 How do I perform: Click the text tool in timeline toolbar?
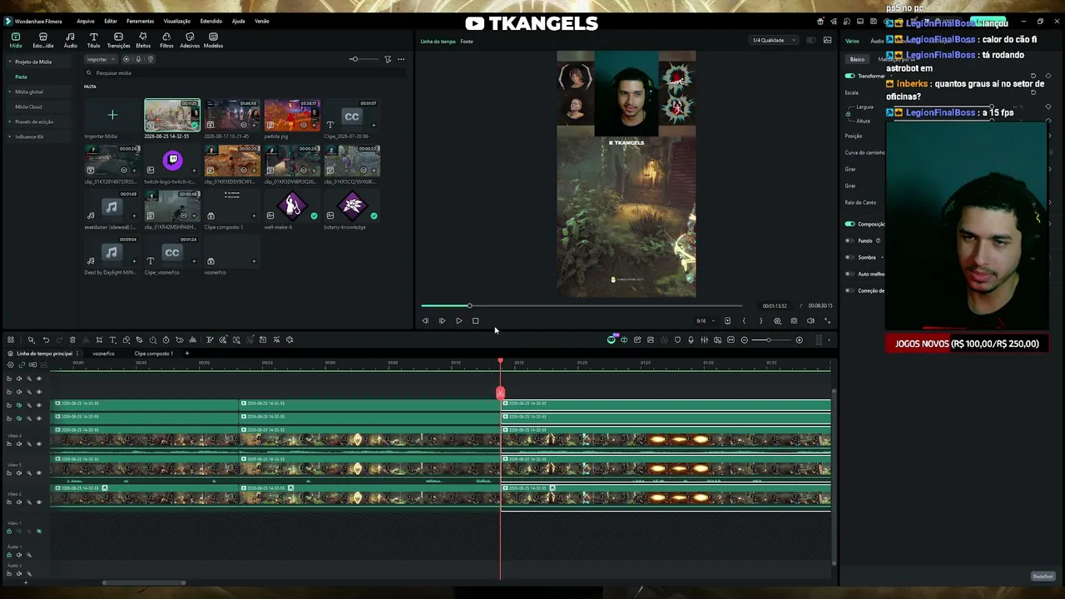coord(112,339)
